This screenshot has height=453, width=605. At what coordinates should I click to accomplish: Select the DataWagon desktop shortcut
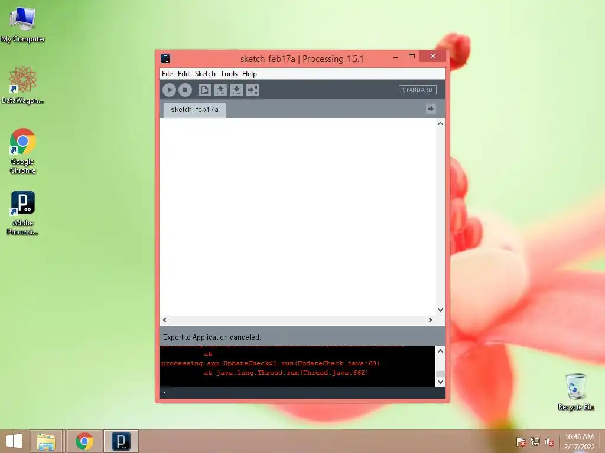[22, 86]
